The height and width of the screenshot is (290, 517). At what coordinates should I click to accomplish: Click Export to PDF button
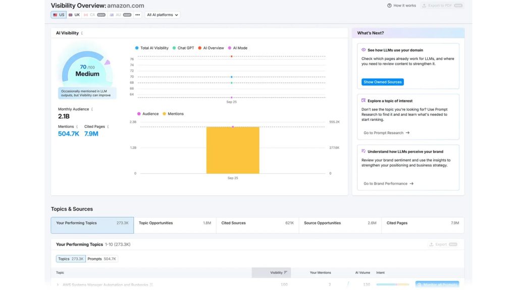(442, 6)
